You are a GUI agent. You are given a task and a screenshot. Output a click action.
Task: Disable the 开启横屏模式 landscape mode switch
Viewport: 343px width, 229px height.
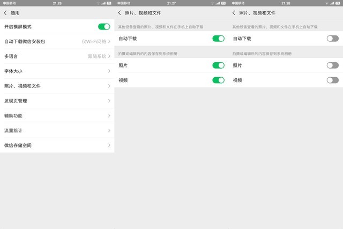point(104,26)
